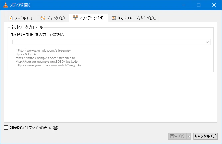Click the キャンセル (C) button
This screenshot has width=222, height=144.
pos(205,136)
